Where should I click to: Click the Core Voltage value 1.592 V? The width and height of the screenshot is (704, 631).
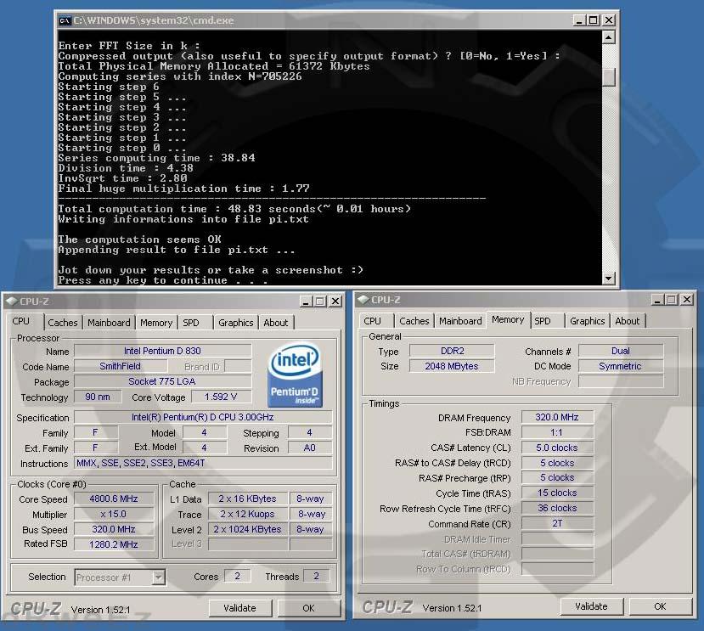coord(221,397)
